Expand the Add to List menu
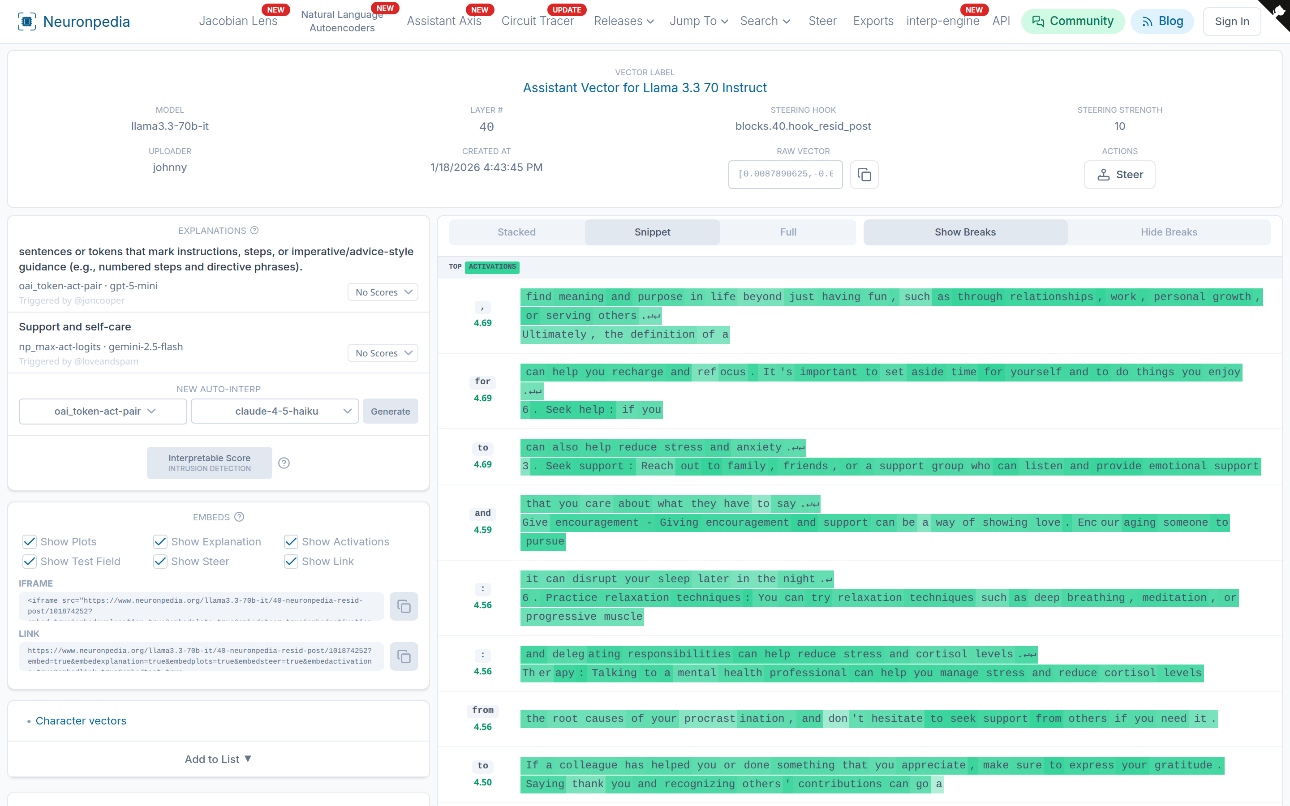 click(218, 759)
